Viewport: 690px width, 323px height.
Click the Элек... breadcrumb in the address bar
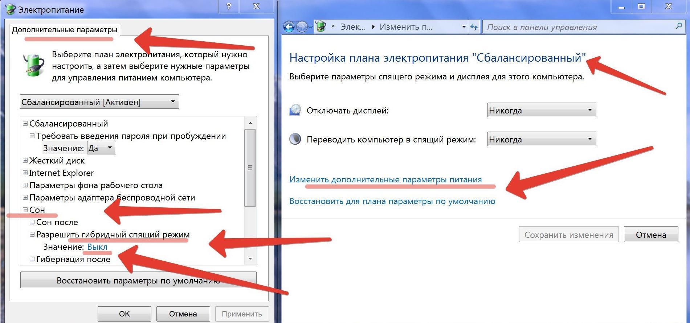(352, 27)
